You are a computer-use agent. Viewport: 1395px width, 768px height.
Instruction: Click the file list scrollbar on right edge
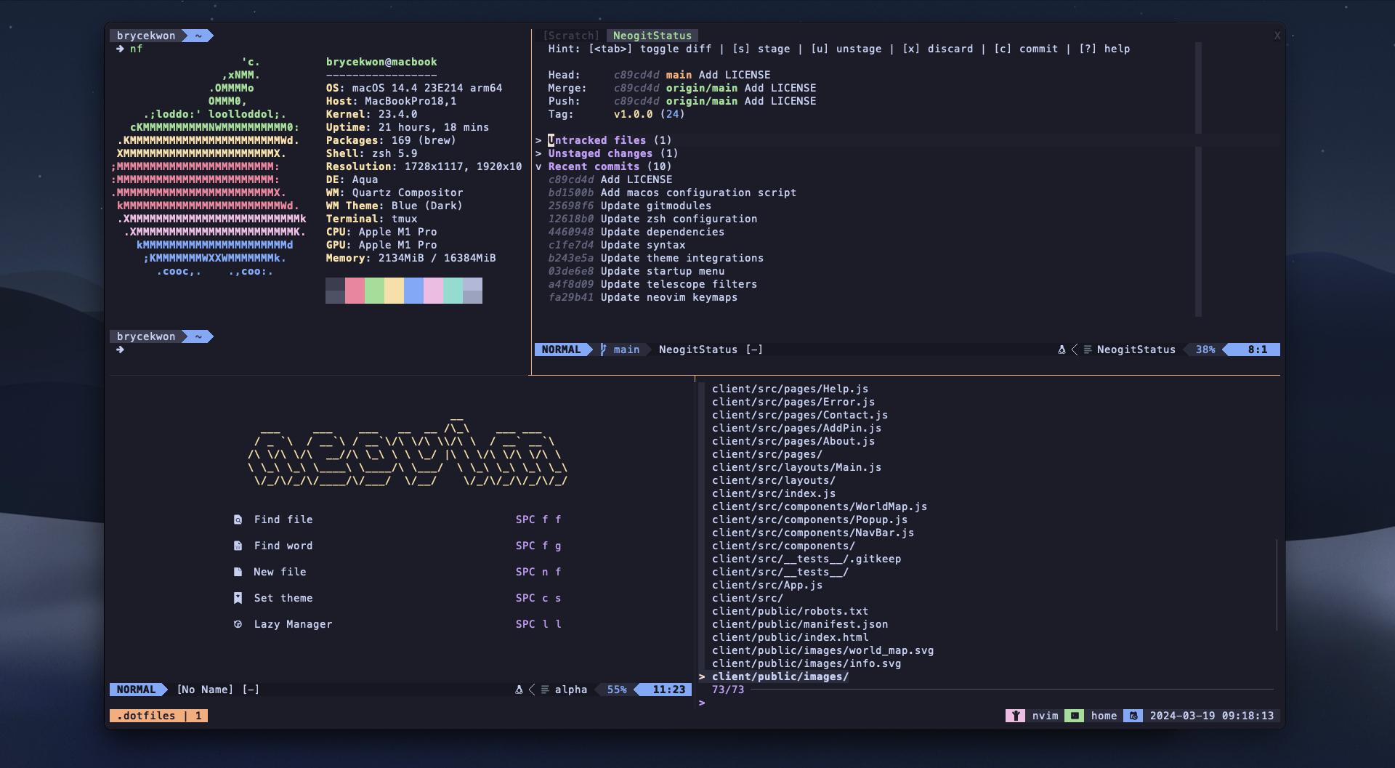pyautogui.click(x=1277, y=585)
